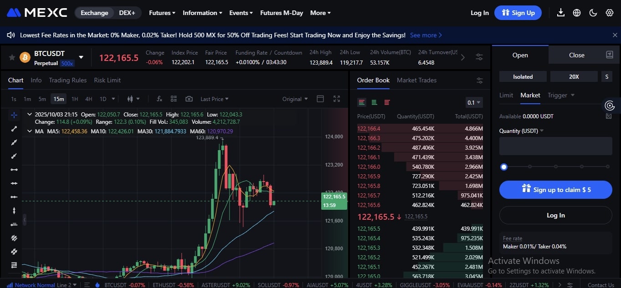Open the Last Price dropdown
Screen dimensions: 621x288
(x=214, y=99)
